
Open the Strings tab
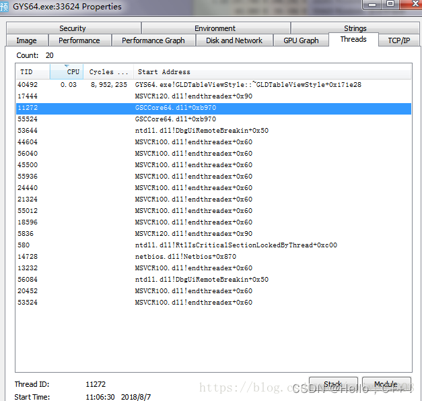(355, 28)
